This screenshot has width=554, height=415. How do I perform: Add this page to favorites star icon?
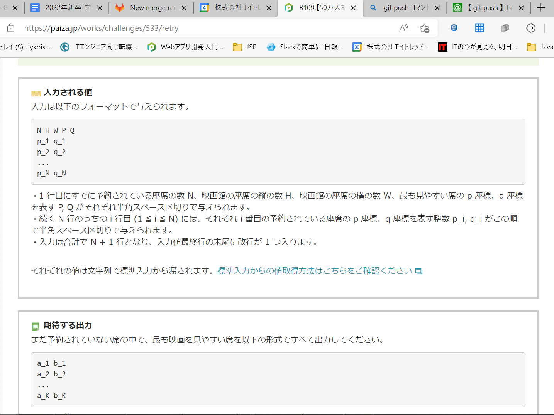424,28
